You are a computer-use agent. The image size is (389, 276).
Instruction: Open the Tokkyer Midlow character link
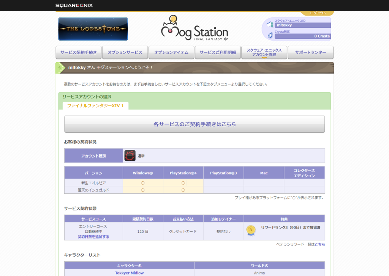click(129, 273)
